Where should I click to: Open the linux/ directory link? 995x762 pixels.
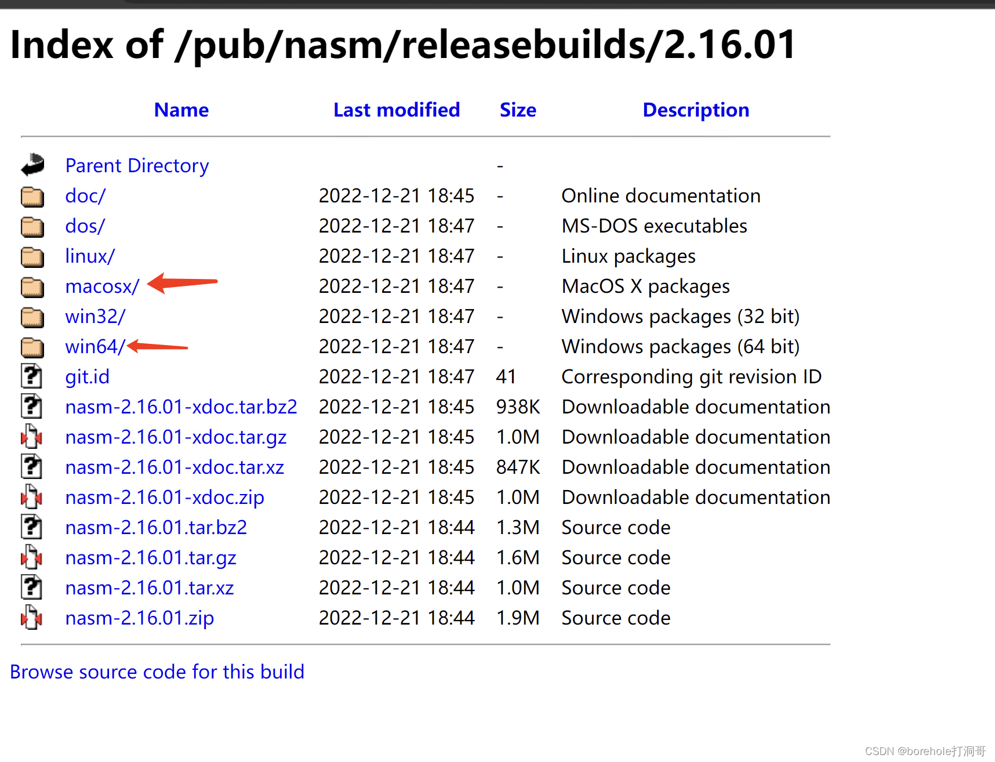pyautogui.click(x=90, y=256)
